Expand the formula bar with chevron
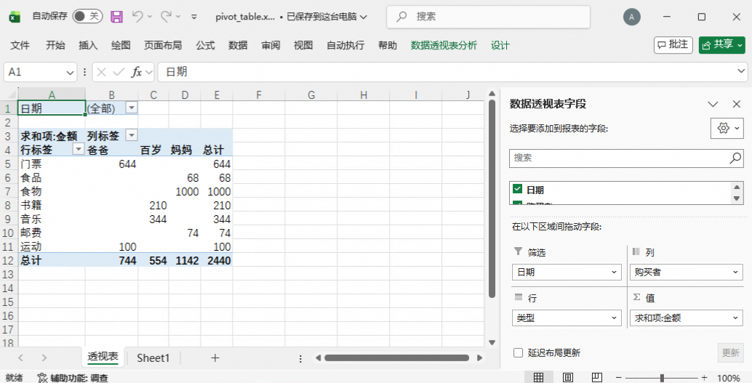 [741, 71]
